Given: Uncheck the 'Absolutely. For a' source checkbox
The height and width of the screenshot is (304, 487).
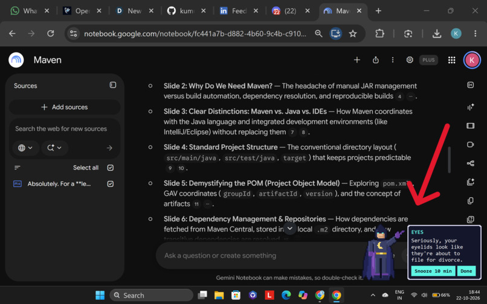Looking at the screenshot, I should [x=110, y=183].
